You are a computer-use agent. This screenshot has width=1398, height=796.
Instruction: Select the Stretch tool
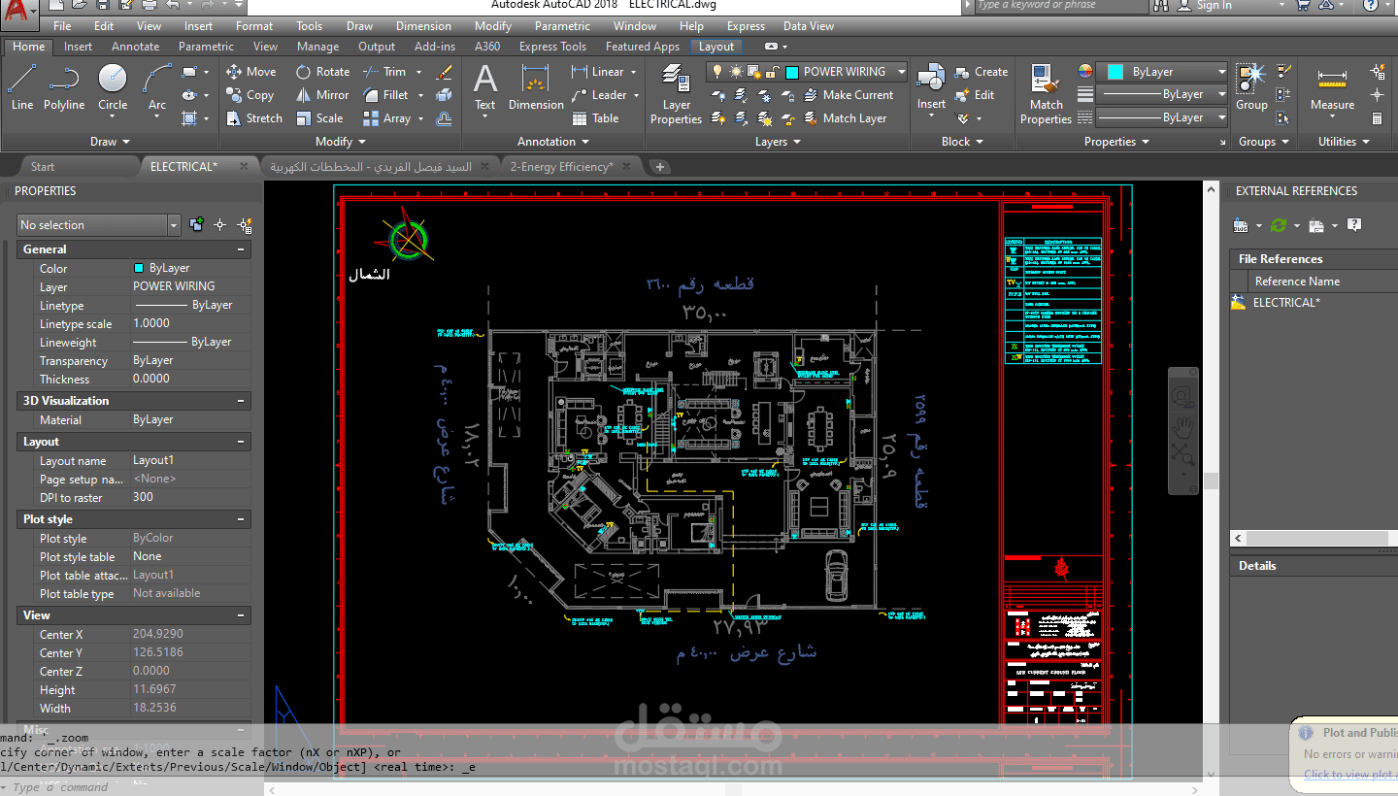[253, 118]
